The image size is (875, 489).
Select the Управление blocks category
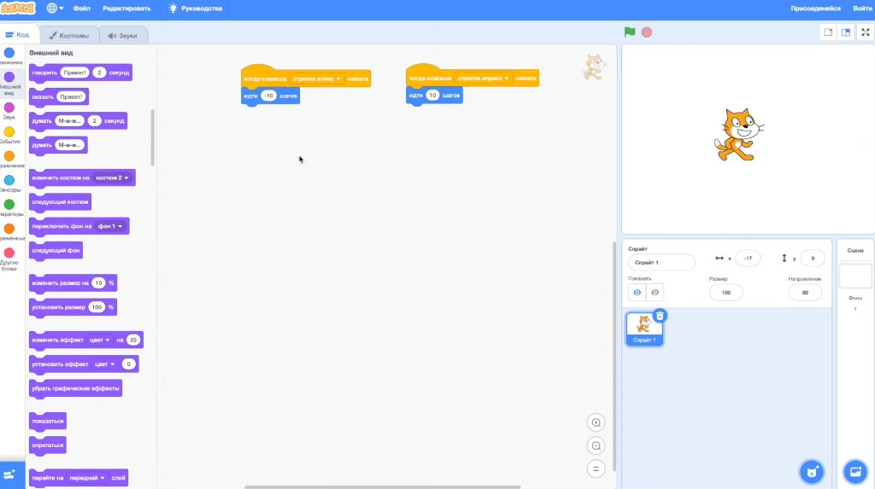[x=9, y=159]
